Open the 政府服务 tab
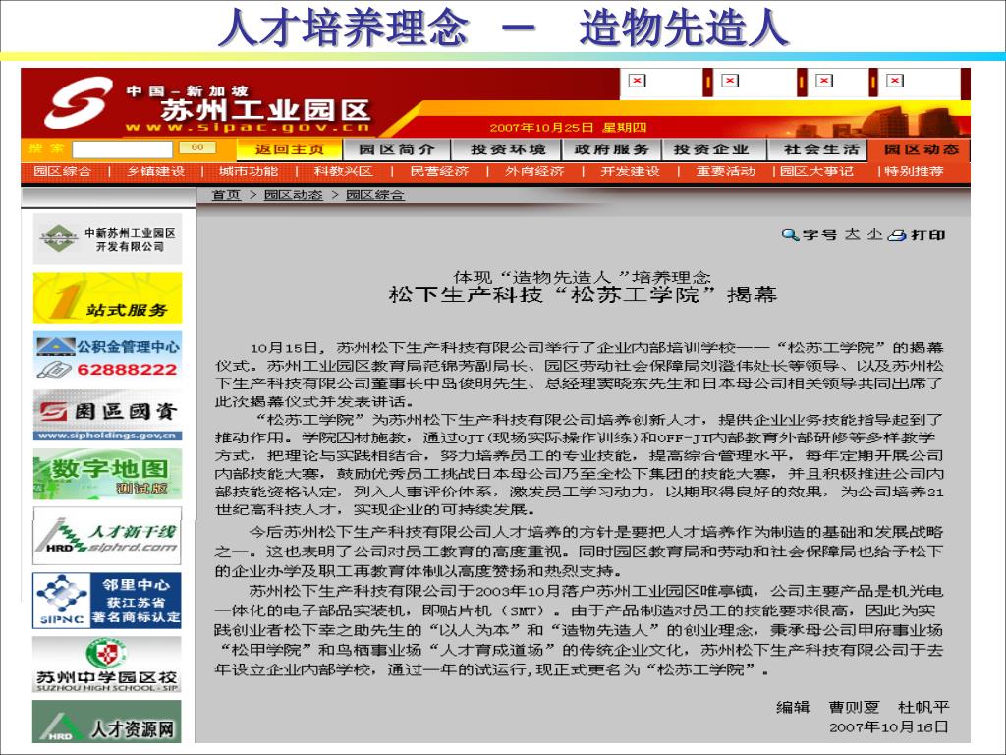Screen dimensions: 1006x755 tap(611, 149)
